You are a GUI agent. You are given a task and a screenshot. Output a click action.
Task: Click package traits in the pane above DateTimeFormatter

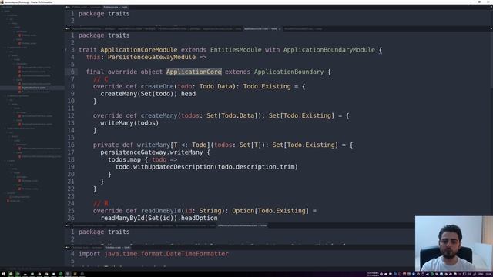click(104, 232)
